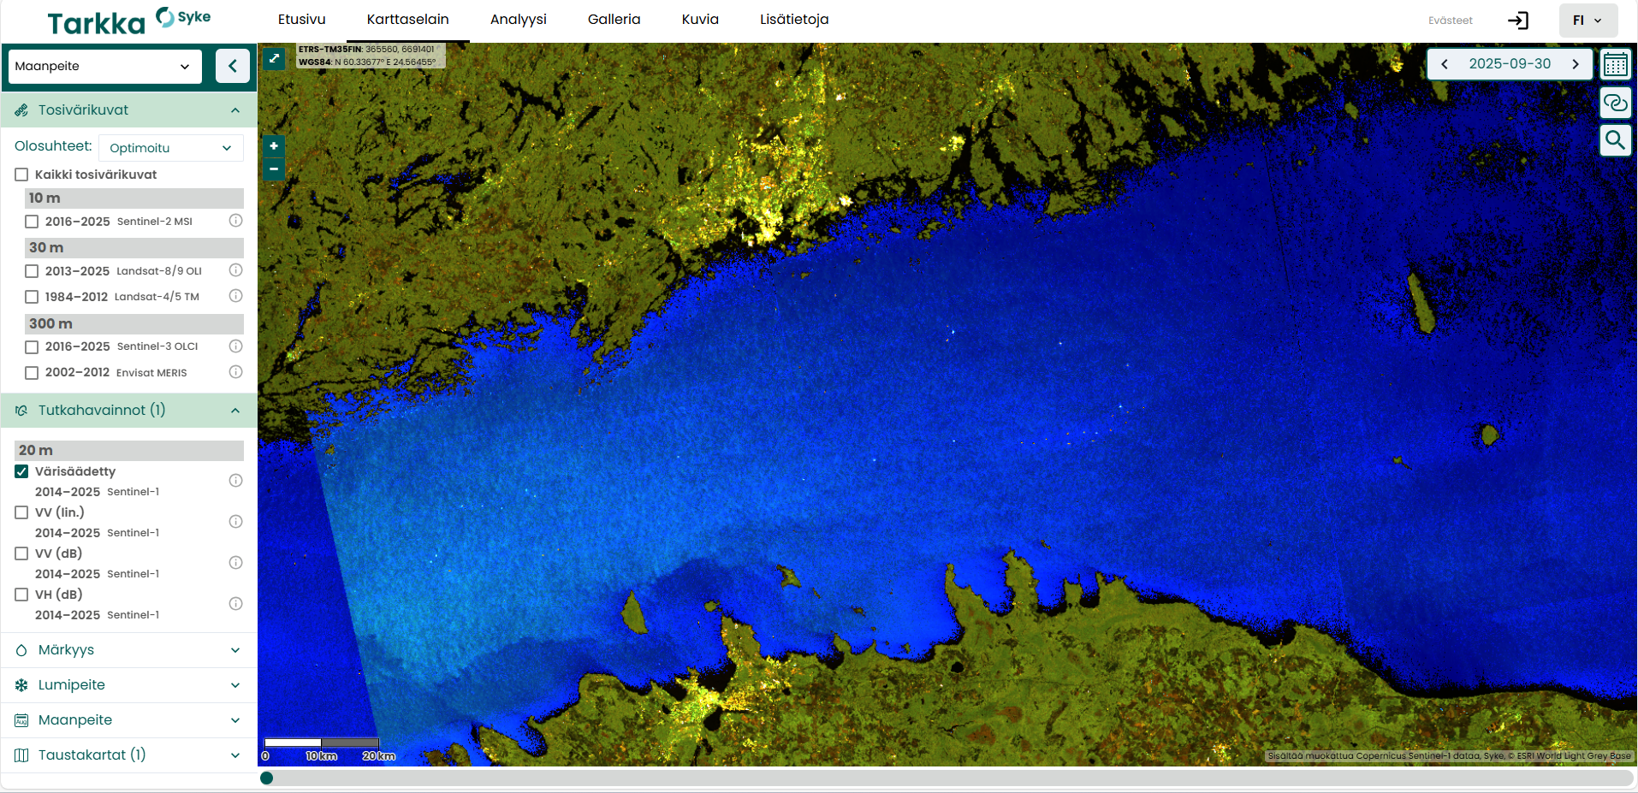Collapse the sidebar with the back arrow

(x=232, y=66)
